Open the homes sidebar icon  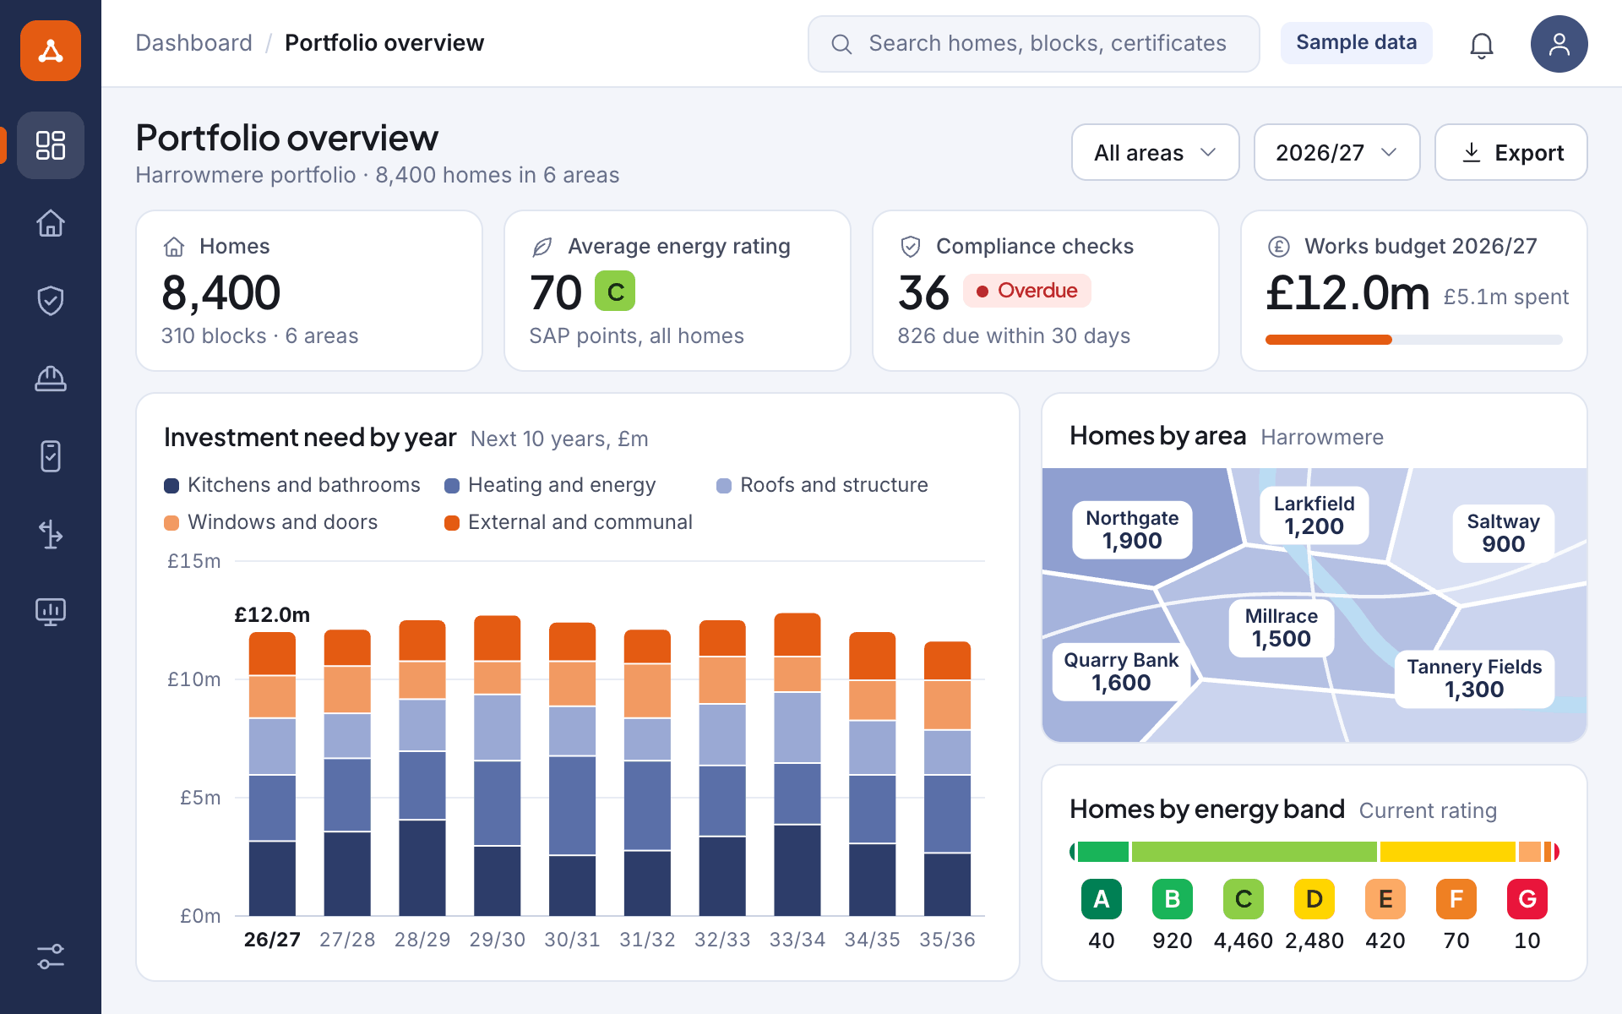point(51,223)
